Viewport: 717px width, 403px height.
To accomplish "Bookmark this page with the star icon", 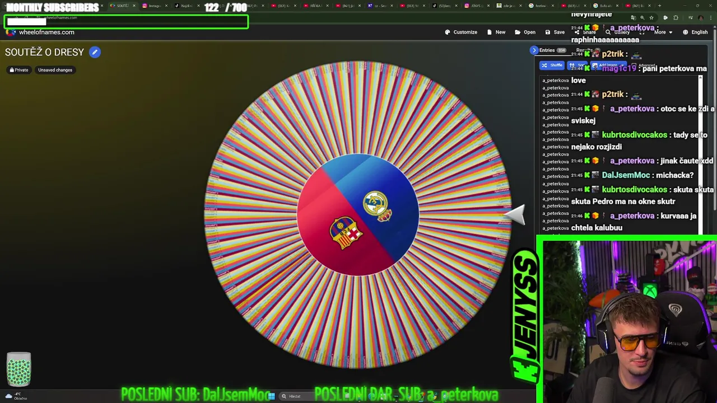I will pos(651,18).
